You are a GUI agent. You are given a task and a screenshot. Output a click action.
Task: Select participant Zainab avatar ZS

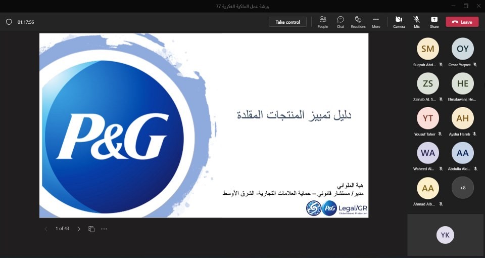pyautogui.click(x=428, y=83)
